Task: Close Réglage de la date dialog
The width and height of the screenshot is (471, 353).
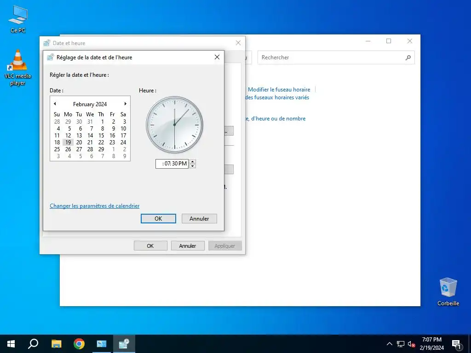Action: (x=217, y=57)
